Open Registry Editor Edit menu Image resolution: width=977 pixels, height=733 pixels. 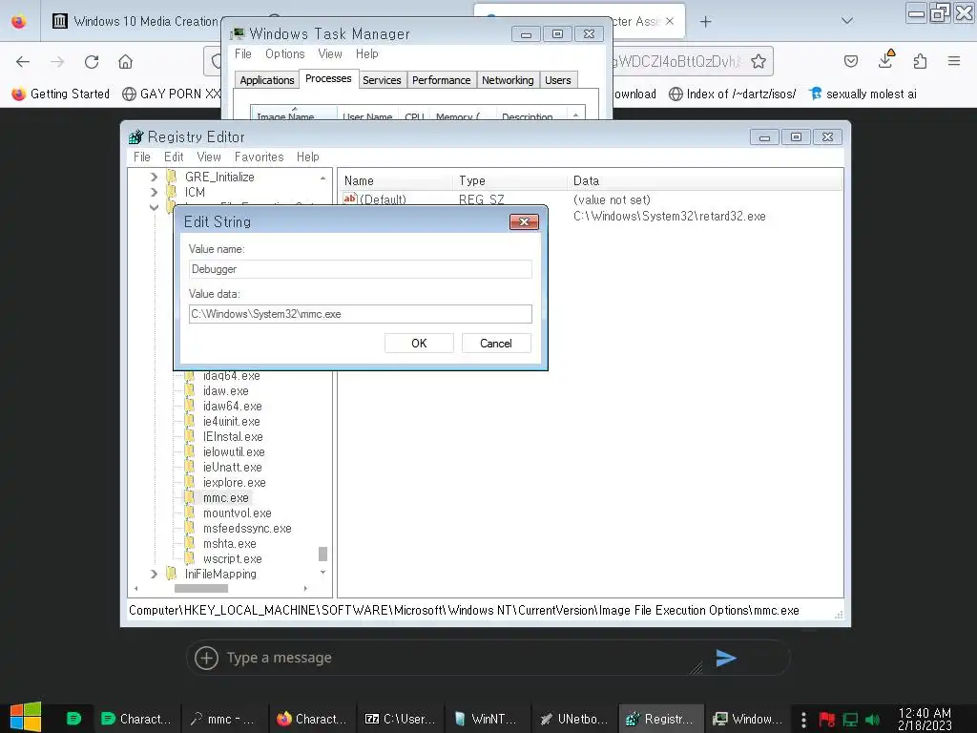click(x=174, y=157)
